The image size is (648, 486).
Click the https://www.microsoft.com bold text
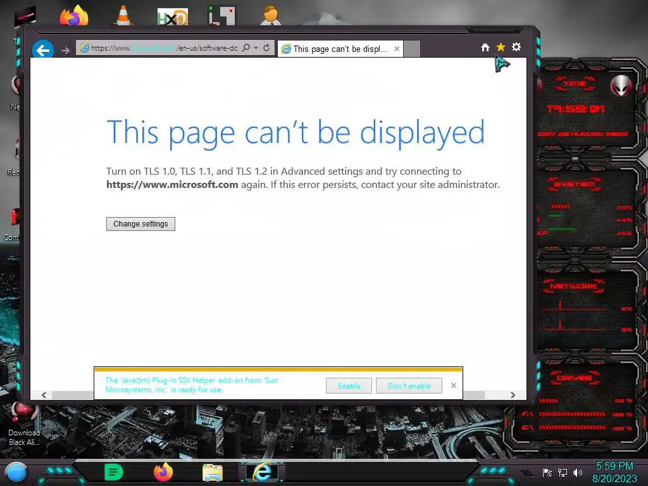coord(172,185)
